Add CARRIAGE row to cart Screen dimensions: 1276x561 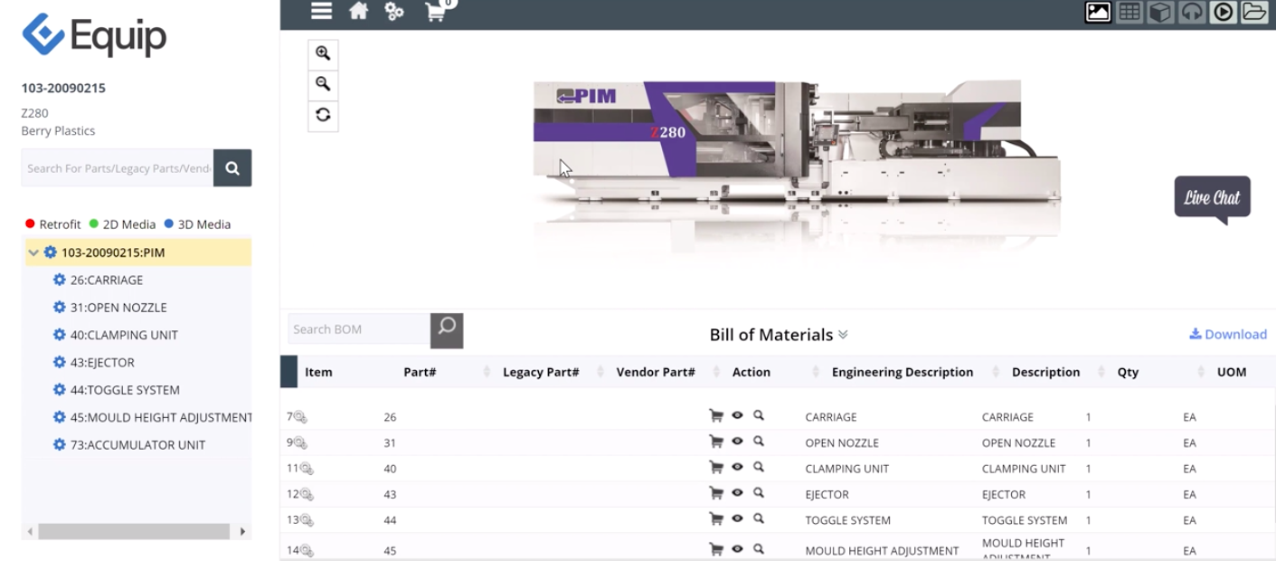(x=716, y=416)
